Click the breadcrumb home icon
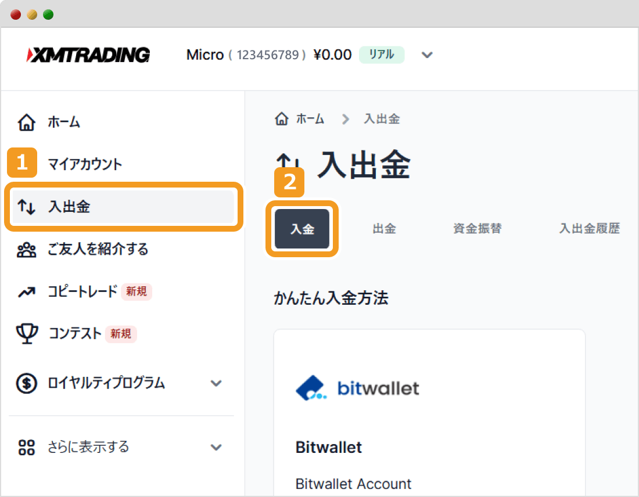 [281, 118]
